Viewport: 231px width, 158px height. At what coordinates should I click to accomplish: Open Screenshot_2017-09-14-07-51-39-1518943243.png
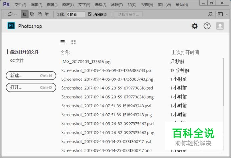106,115
